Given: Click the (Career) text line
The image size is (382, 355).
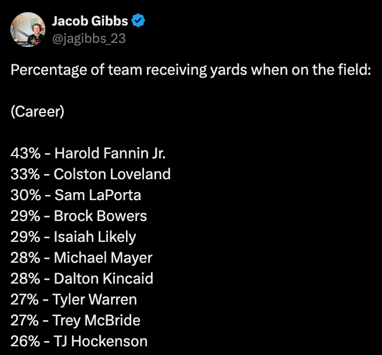Looking at the screenshot, I should point(38,112).
